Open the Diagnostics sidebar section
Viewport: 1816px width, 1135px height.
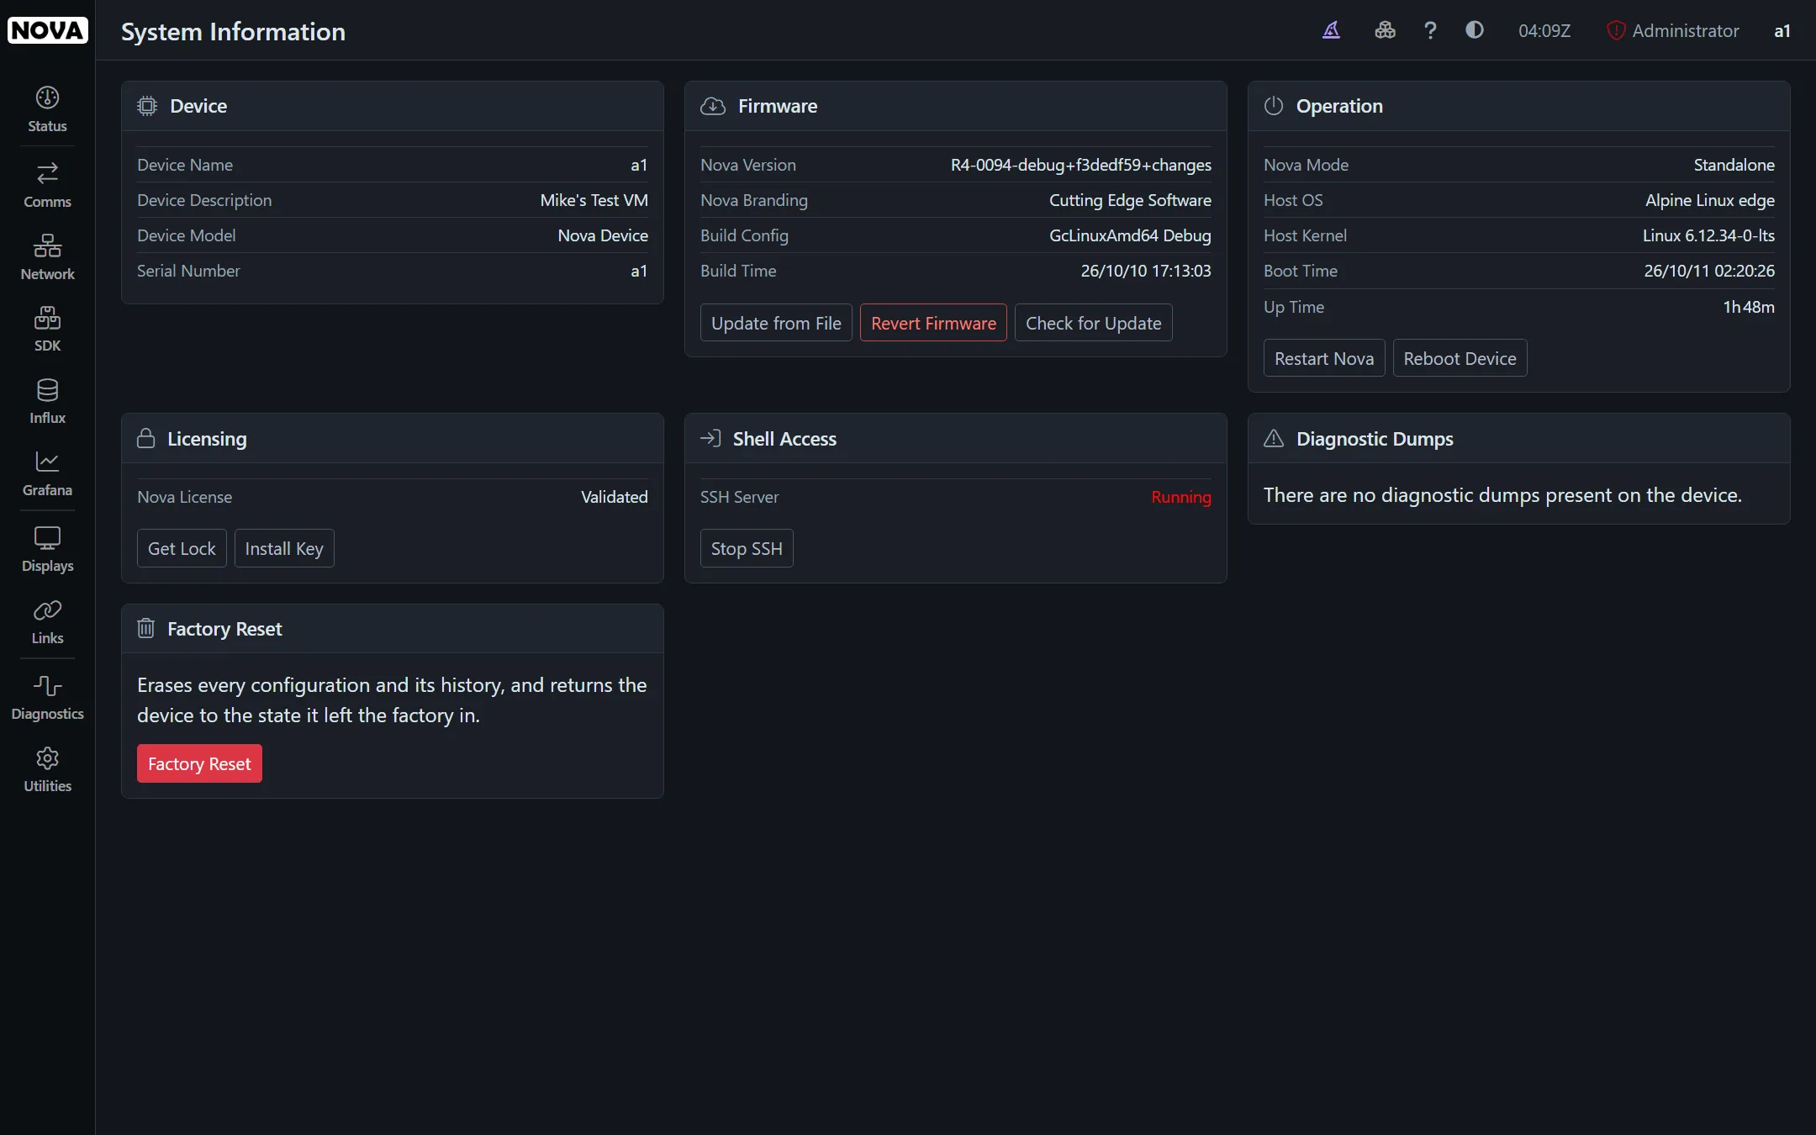pos(47,698)
